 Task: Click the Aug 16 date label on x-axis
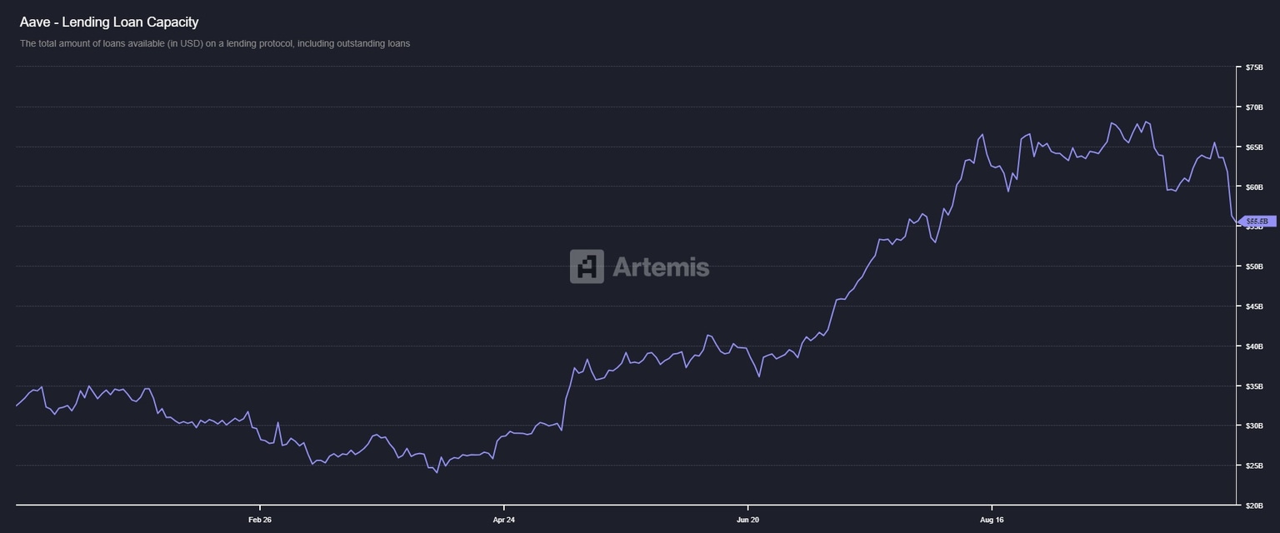(x=992, y=520)
